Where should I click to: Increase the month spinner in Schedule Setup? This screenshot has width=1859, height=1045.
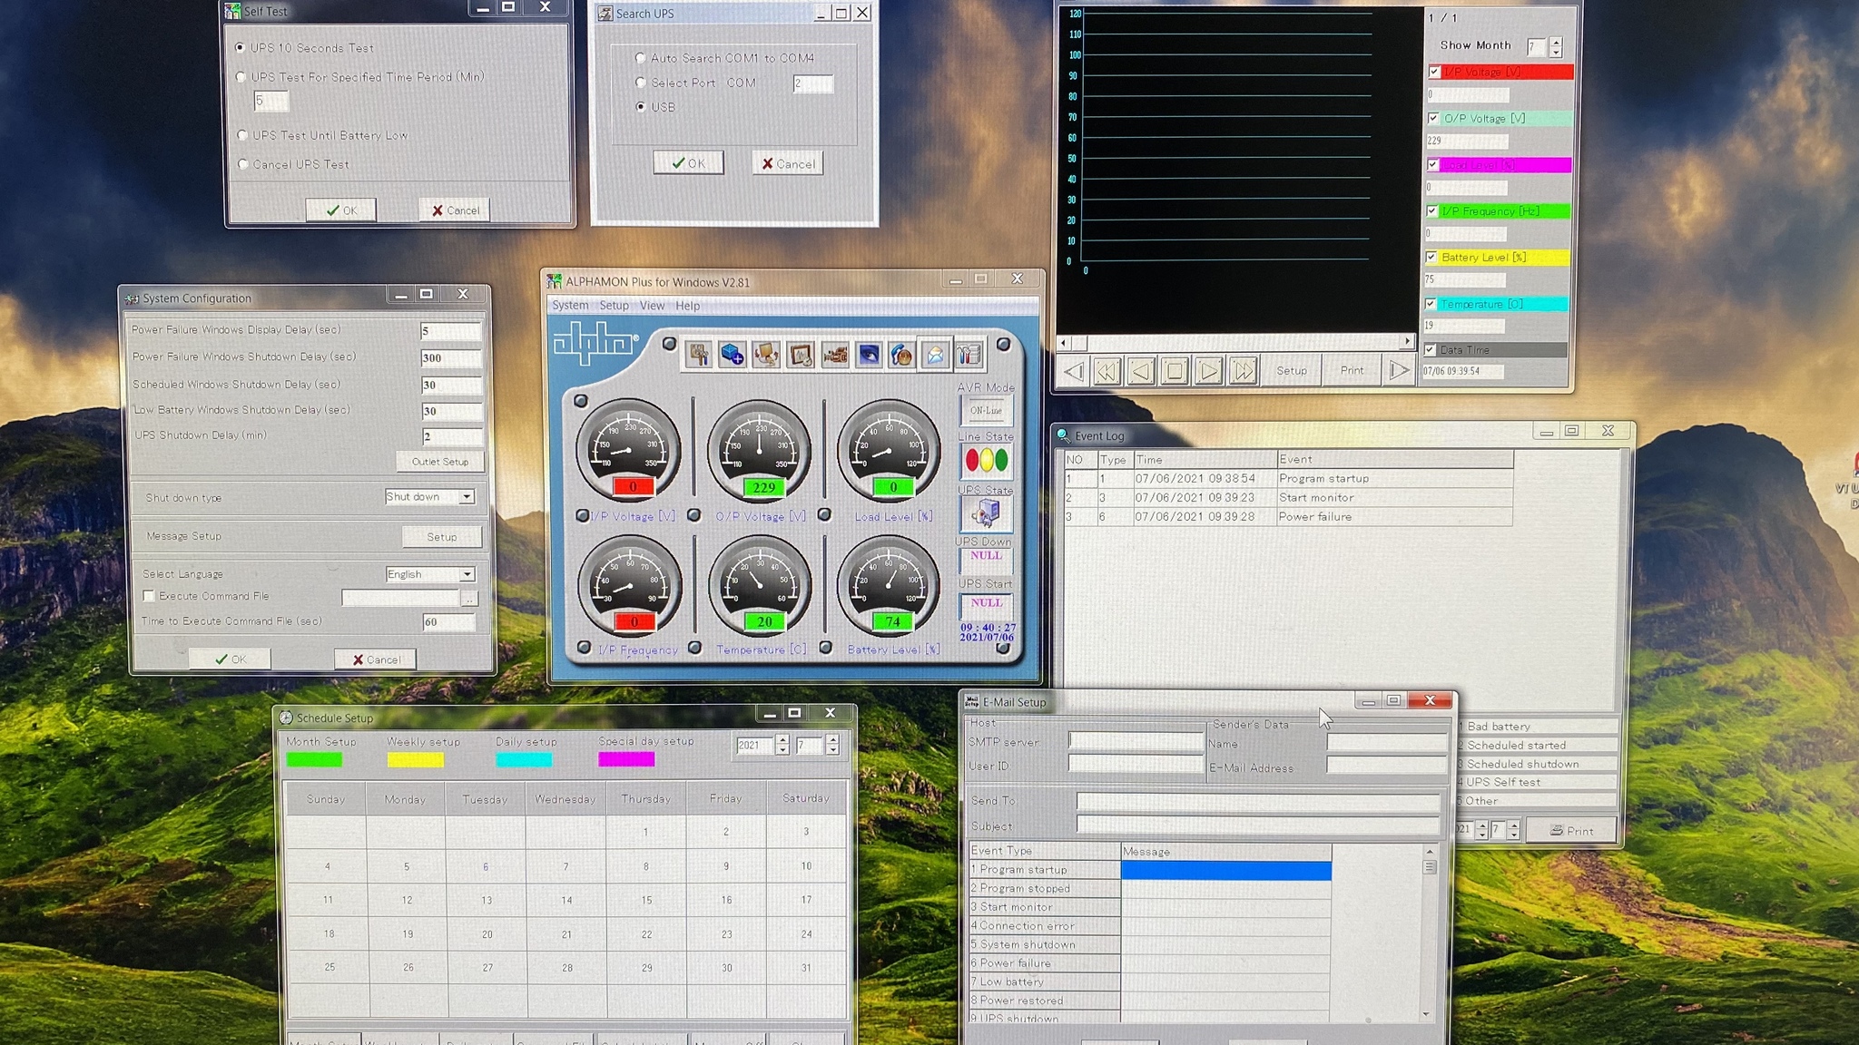tap(832, 740)
